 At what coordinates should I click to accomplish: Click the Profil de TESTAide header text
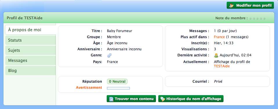pyautogui.click(x=24, y=18)
